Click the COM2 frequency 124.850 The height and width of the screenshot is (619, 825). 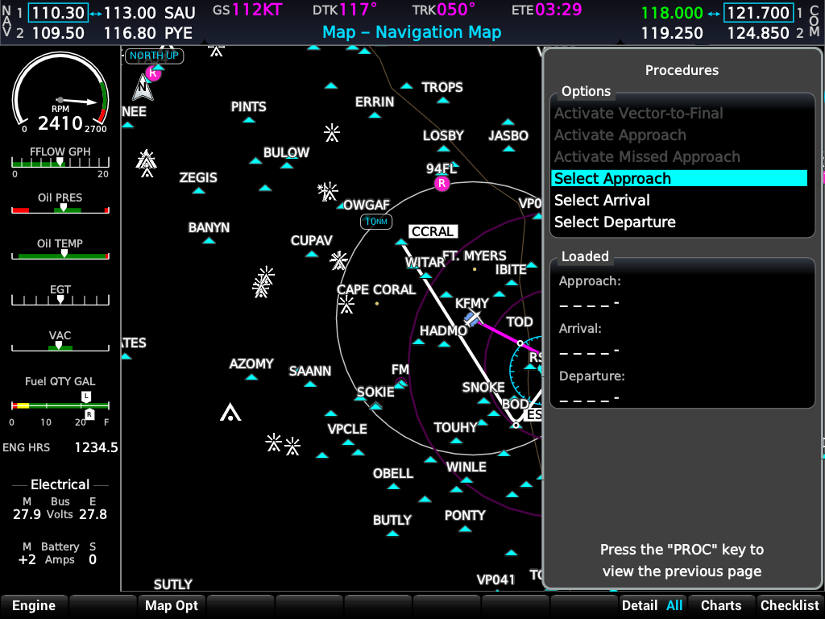[x=758, y=33]
